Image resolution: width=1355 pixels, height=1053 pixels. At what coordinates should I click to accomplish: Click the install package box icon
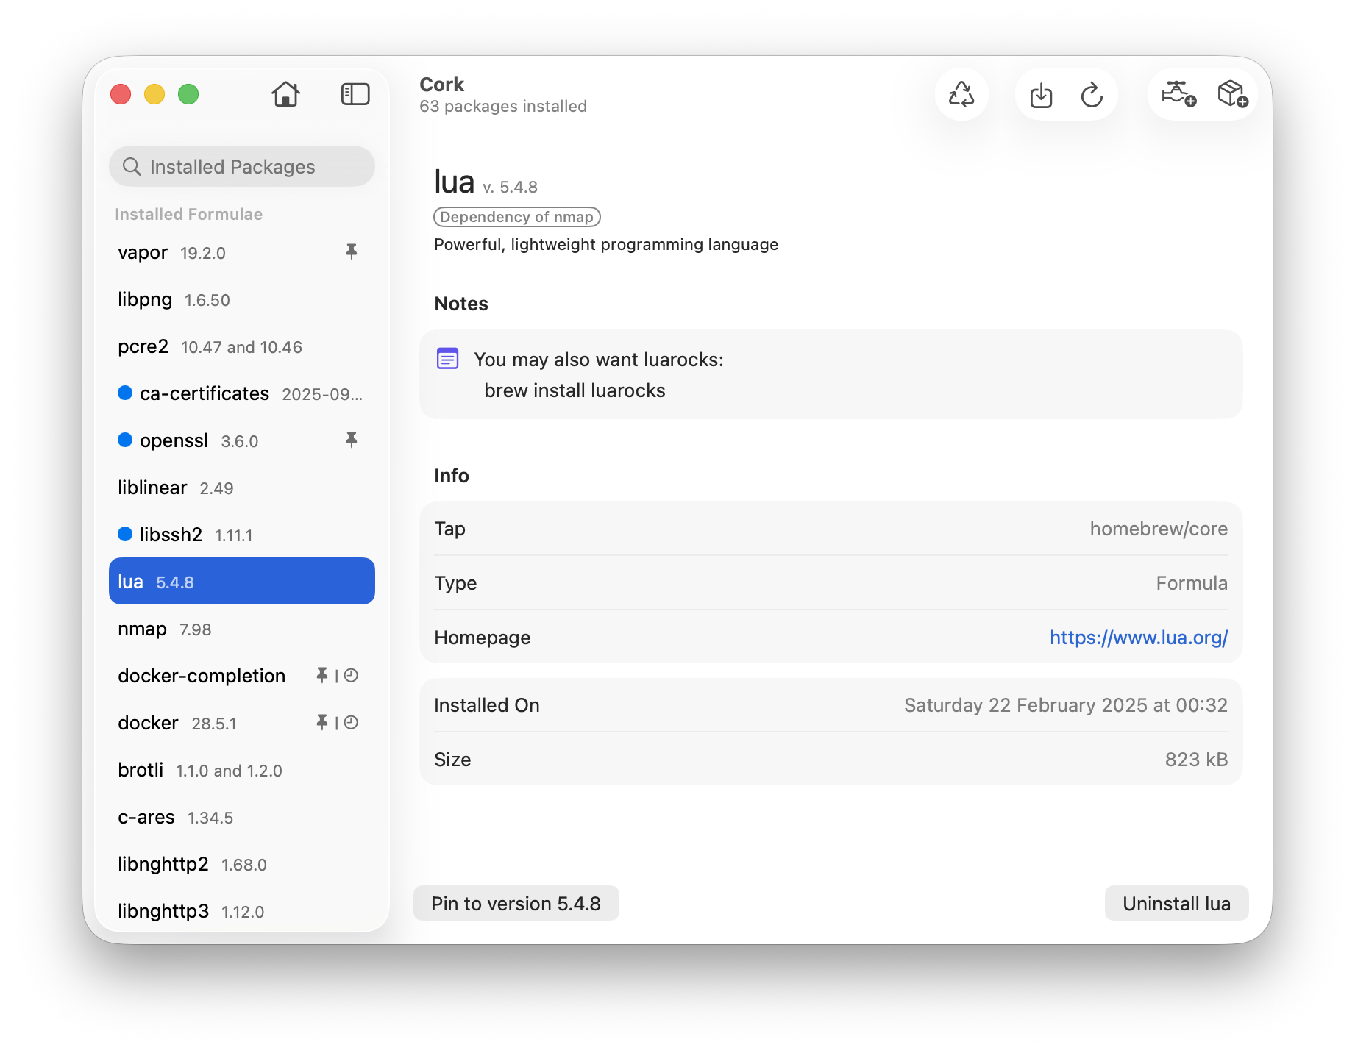point(1232,94)
